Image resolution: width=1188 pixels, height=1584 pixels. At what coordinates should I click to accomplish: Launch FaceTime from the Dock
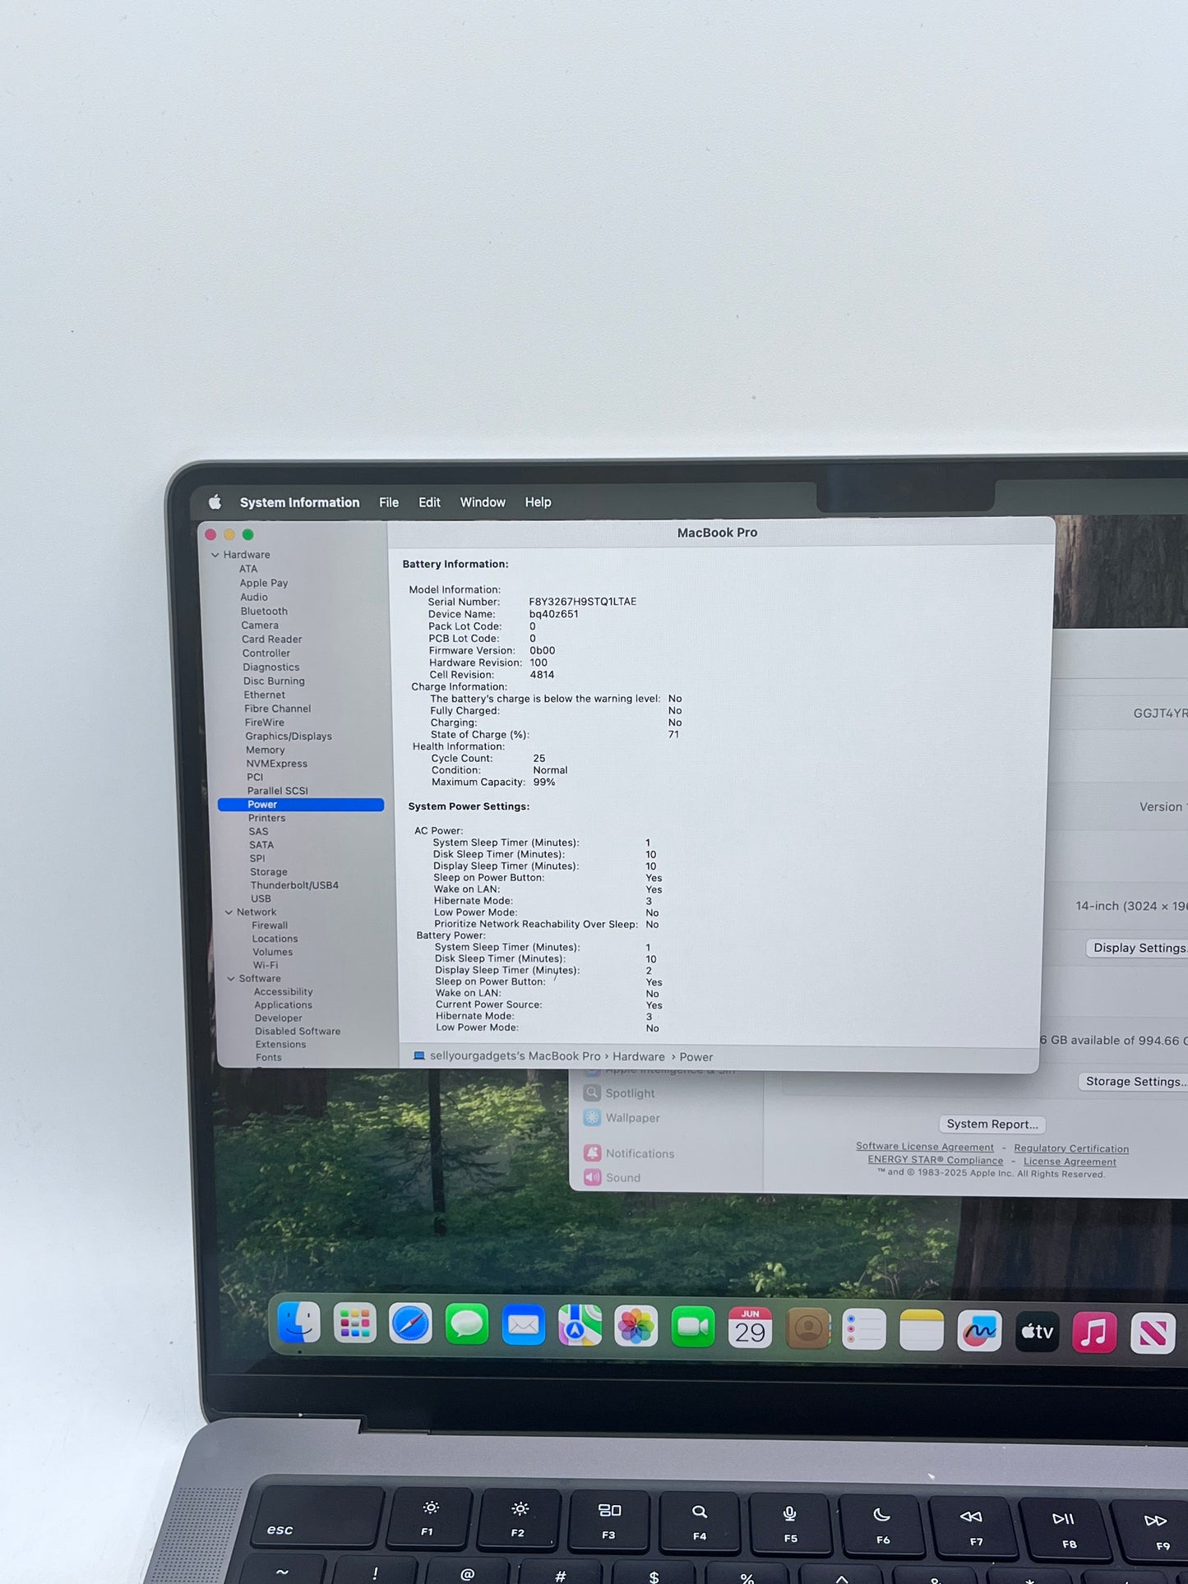[692, 1328]
